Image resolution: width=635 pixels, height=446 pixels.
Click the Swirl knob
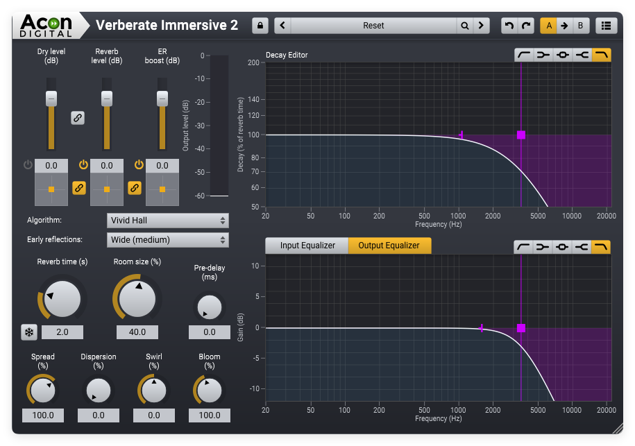click(154, 391)
